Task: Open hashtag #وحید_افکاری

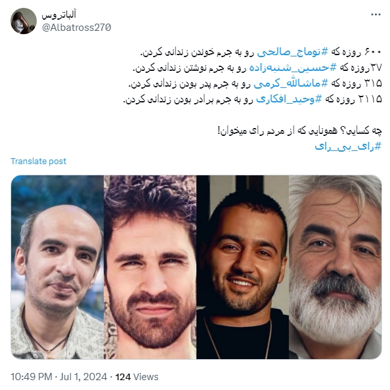Action: click(289, 99)
